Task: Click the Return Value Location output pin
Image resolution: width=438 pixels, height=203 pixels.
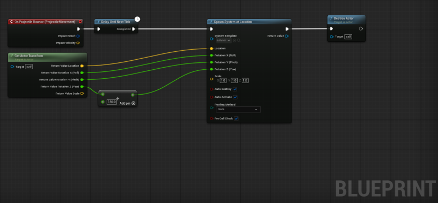Action: (x=82, y=66)
